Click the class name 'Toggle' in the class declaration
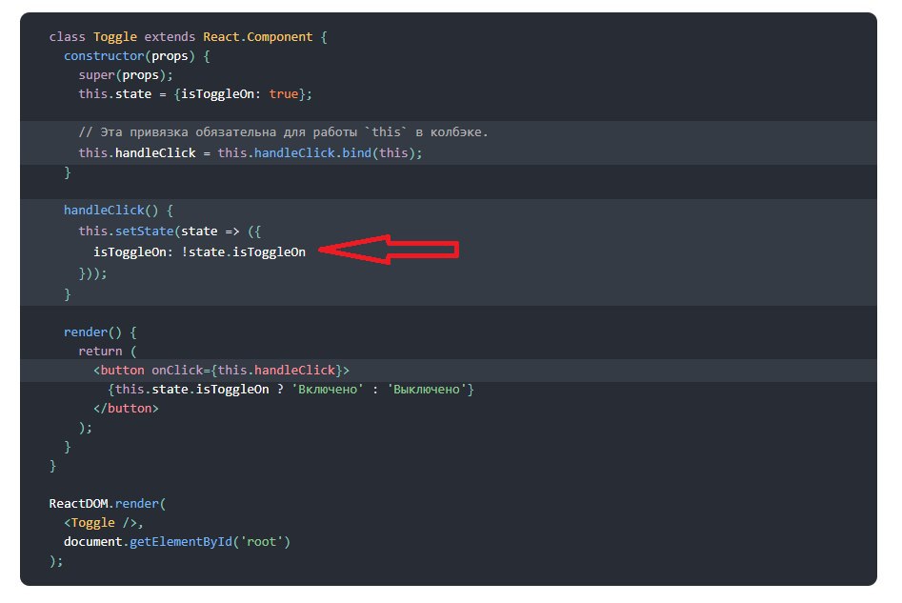 point(115,37)
